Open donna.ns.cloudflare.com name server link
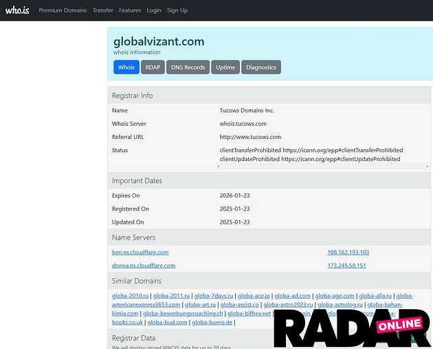433x349 pixels. coord(144,266)
